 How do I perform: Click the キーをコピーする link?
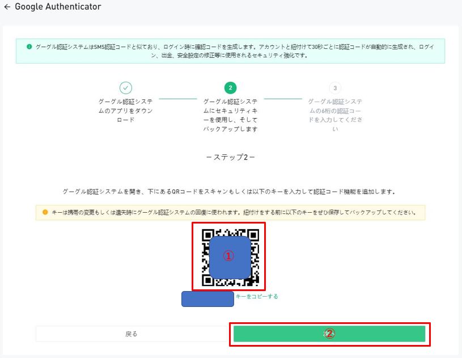pos(256,297)
